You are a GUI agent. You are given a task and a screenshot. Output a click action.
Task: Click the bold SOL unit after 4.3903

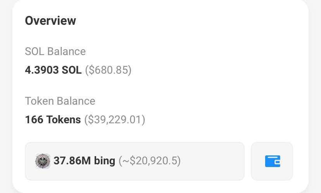[72, 70]
